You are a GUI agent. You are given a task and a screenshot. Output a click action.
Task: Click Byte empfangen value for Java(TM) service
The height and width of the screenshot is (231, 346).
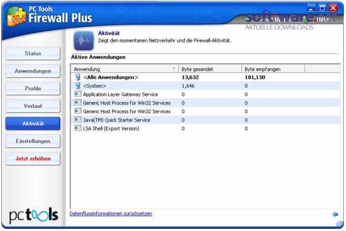(246, 120)
